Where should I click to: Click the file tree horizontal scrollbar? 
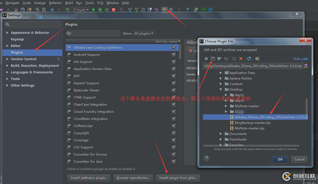click(251, 146)
